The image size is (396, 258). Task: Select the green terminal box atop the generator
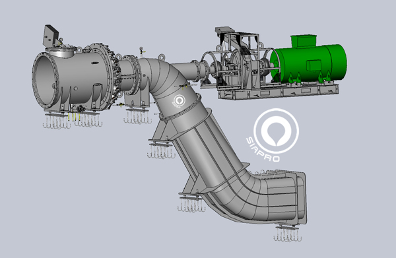[x=304, y=41]
